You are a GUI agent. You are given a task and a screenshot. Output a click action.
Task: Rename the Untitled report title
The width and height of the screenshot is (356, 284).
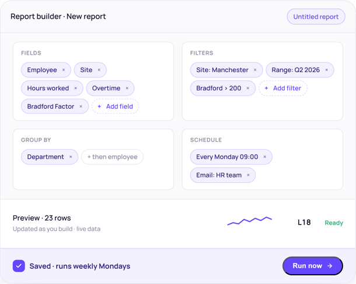316,16
